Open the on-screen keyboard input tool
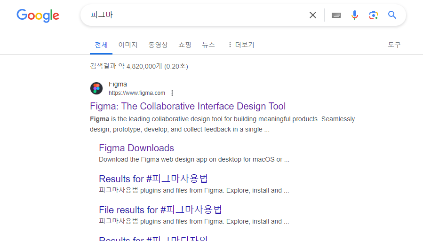The image size is (423, 241). point(336,16)
